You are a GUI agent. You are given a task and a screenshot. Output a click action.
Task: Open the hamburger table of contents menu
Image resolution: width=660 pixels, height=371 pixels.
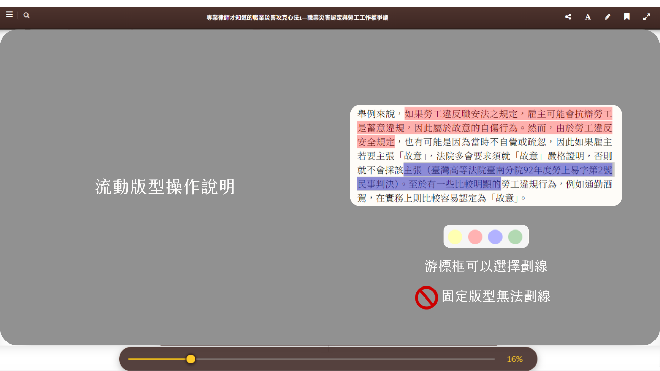pyautogui.click(x=9, y=15)
